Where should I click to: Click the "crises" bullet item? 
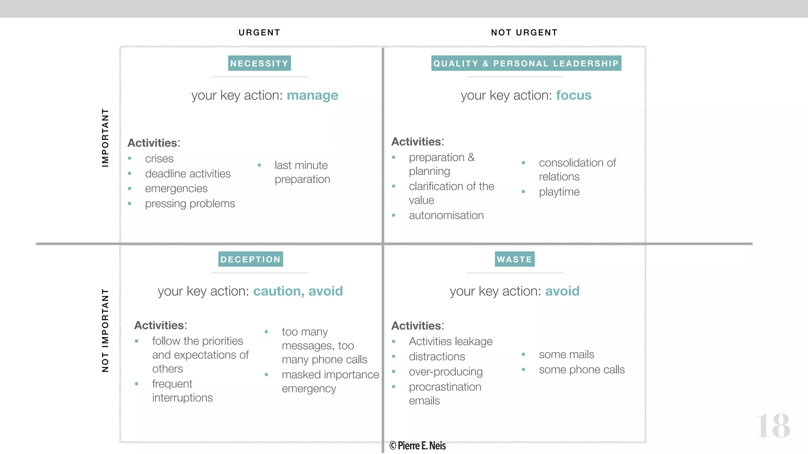click(x=159, y=158)
